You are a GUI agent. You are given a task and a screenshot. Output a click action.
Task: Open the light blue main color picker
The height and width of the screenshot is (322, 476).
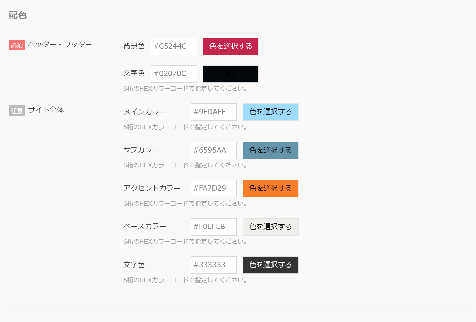tap(271, 112)
